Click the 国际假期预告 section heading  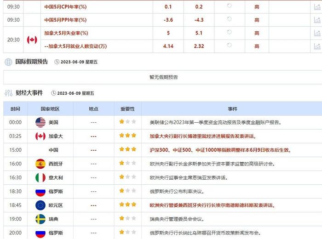(32, 62)
